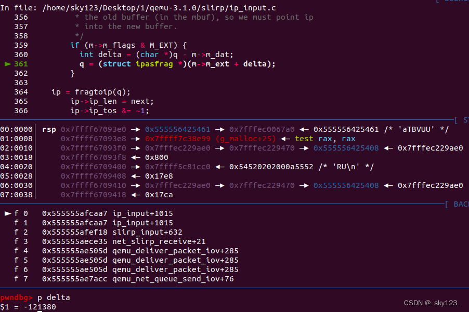Select the 'p delta' command text

54,297
